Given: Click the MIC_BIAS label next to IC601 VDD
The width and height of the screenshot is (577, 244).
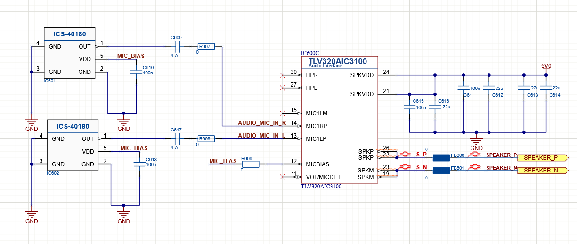Looking at the screenshot, I should click(x=130, y=56).
